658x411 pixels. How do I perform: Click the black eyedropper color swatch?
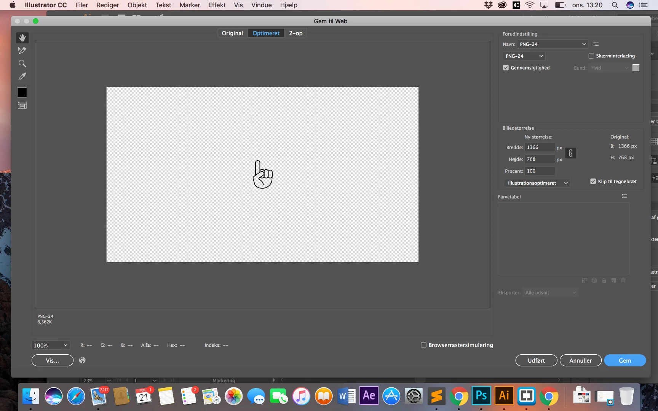point(22,92)
